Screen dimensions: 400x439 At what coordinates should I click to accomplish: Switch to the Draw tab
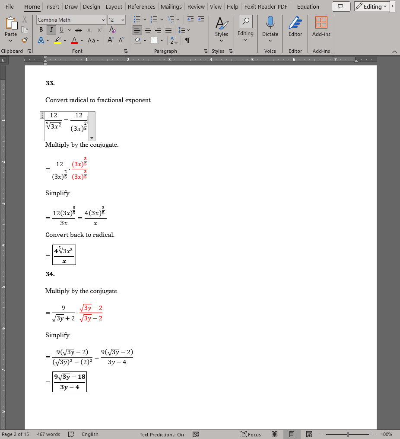click(71, 7)
